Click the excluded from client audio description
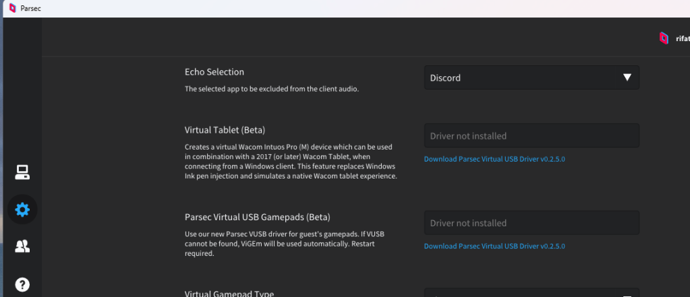The image size is (690, 297). point(272,89)
